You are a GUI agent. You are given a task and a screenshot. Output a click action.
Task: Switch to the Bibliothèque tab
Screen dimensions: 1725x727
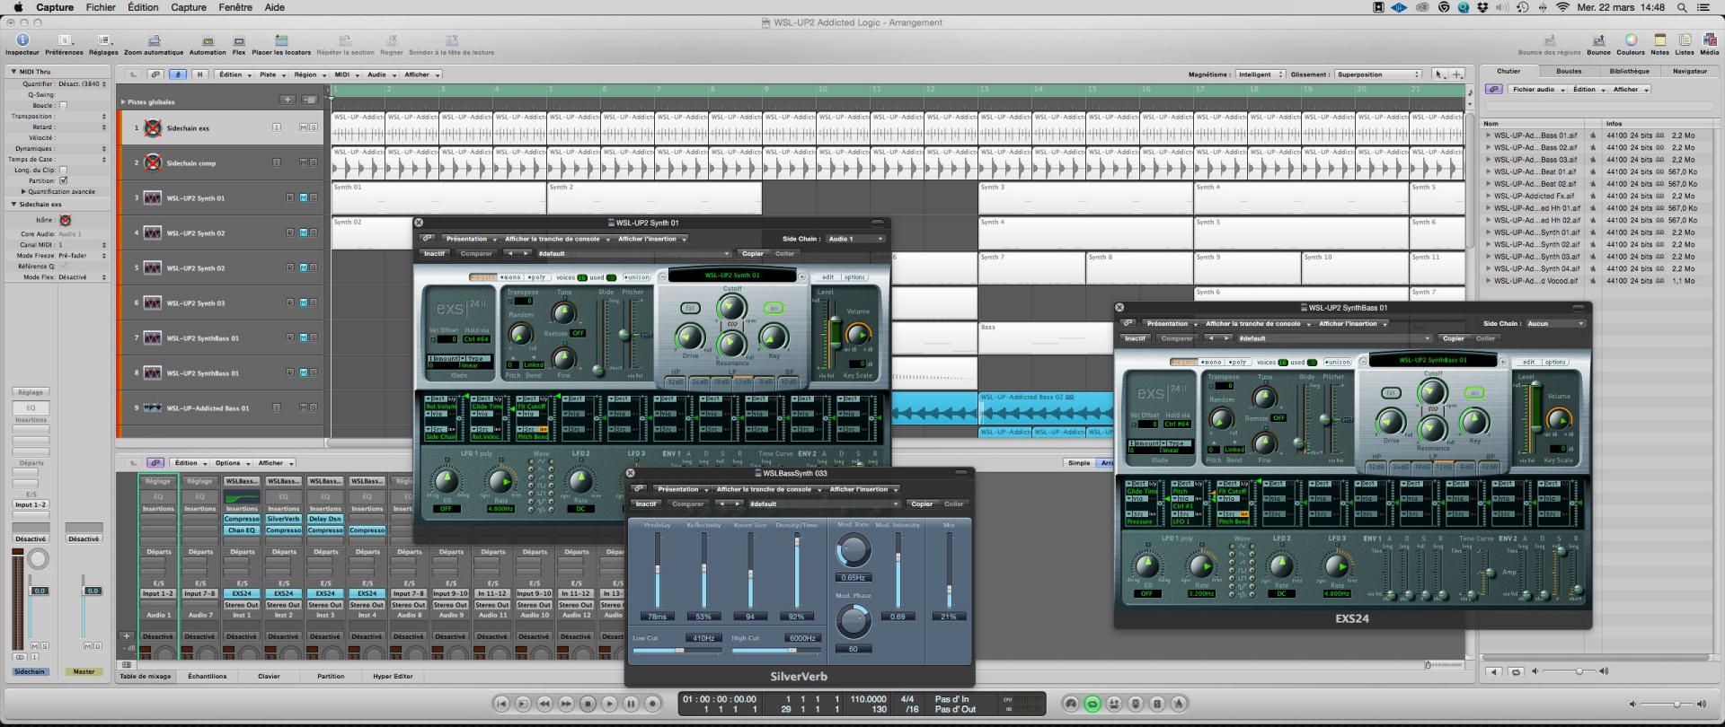1629,71
